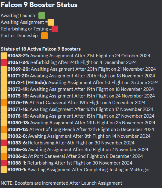Click the B1085-3 booster label

click(17, 150)
